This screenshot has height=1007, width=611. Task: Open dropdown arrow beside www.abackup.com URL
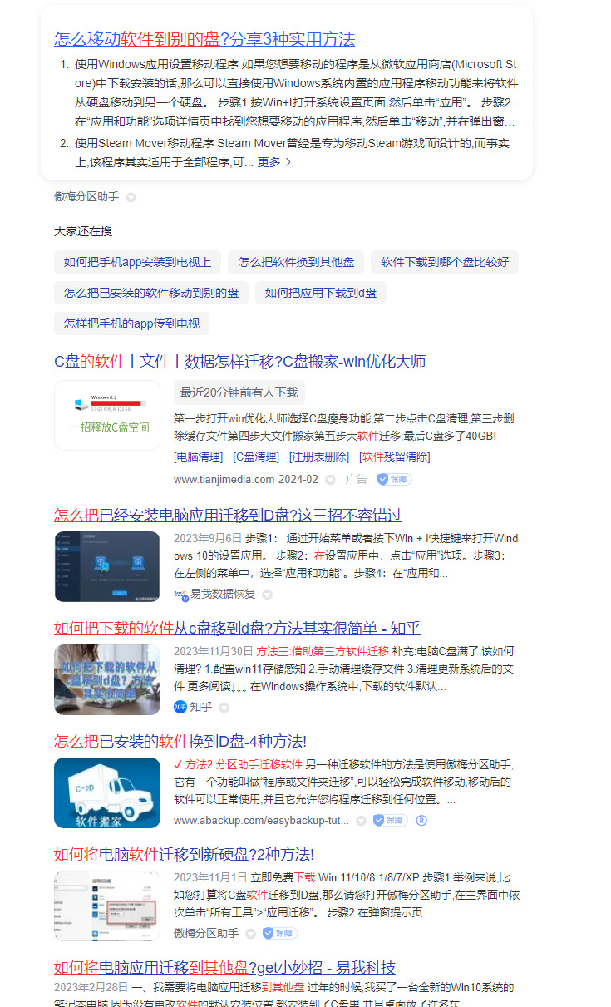361,821
